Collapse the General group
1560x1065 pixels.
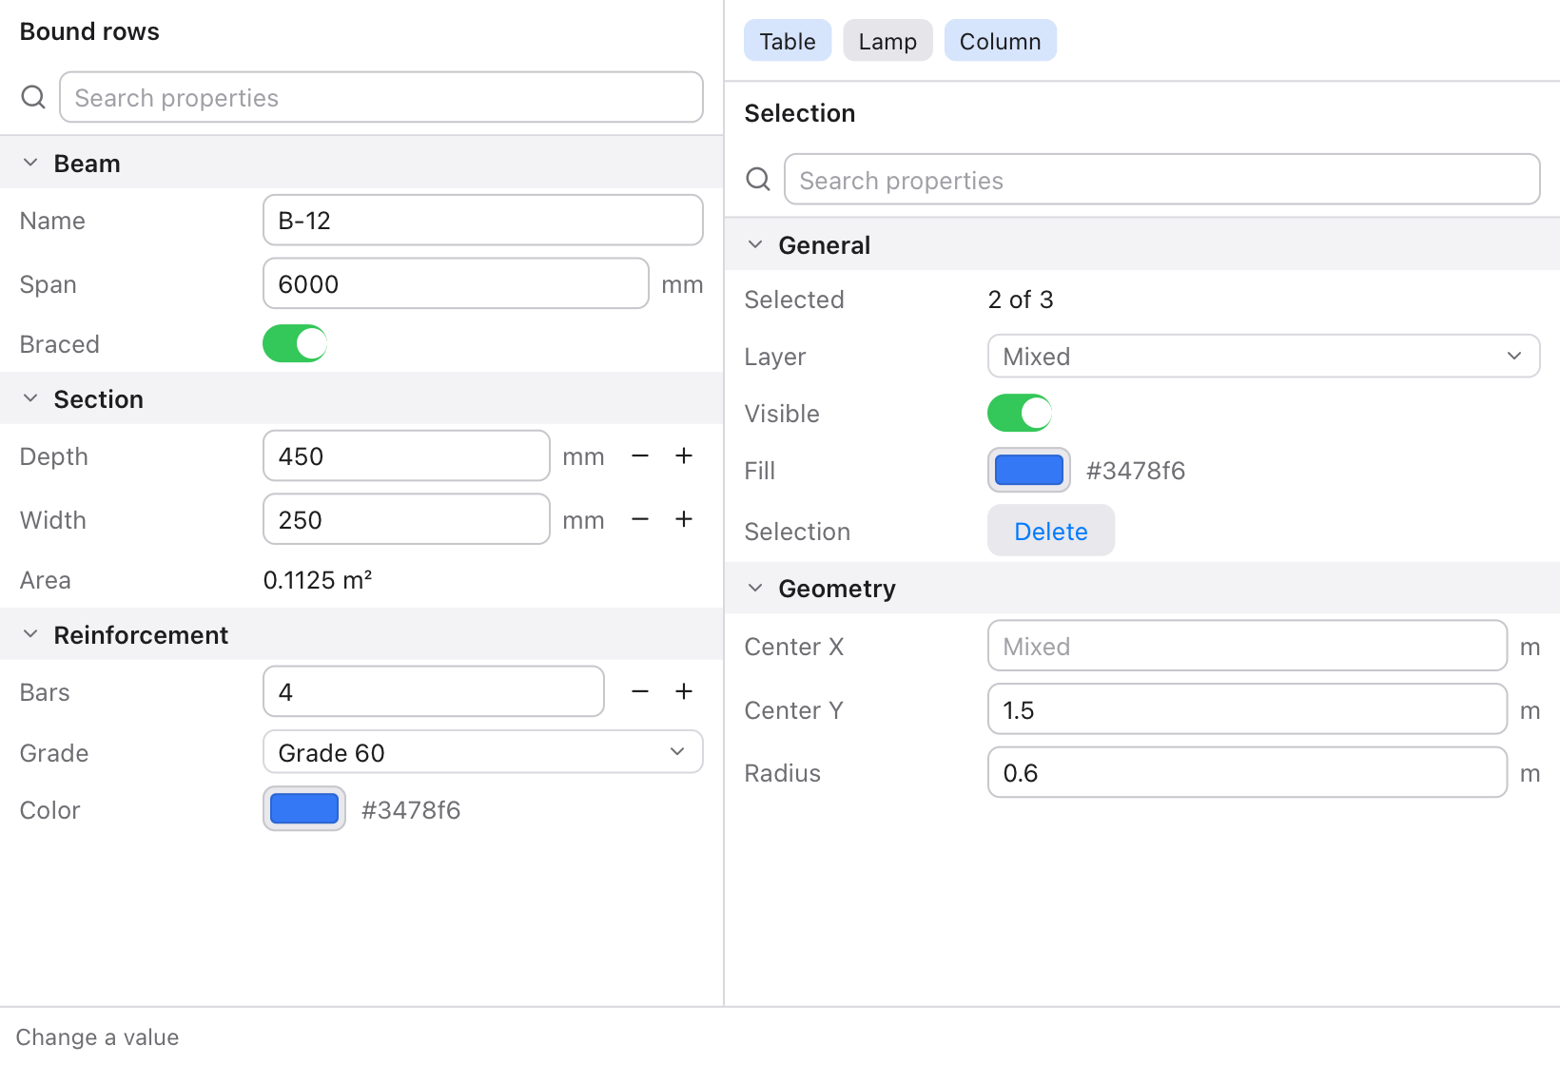(x=755, y=244)
